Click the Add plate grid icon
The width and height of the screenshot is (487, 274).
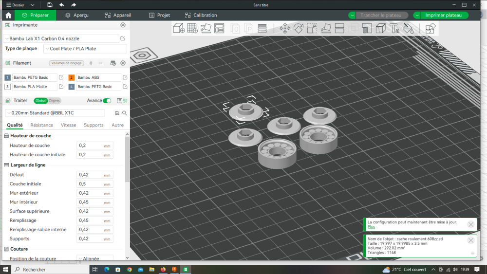[x=192, y=28]
